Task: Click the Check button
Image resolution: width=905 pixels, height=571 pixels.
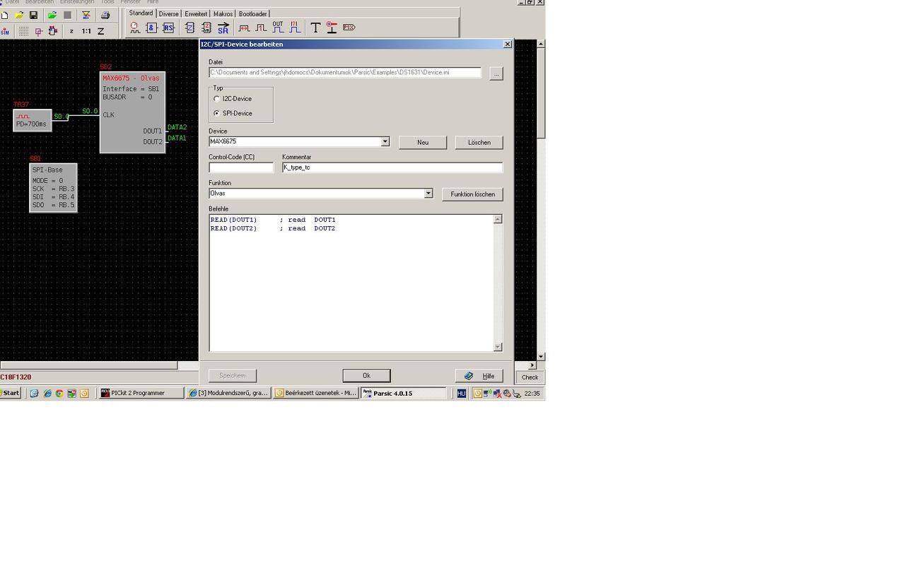Action: click(x=530, y=377)
